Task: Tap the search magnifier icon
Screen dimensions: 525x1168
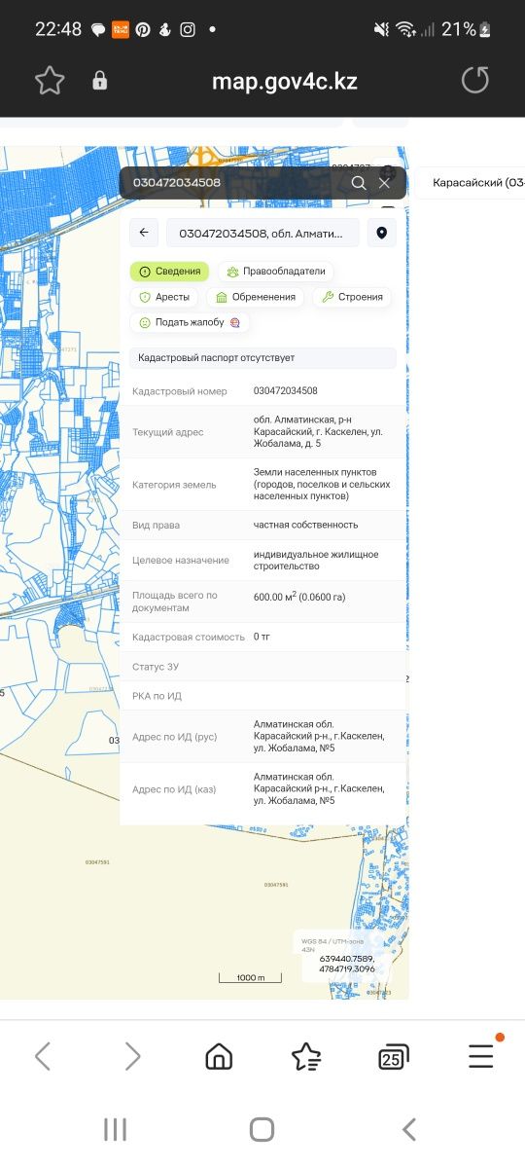Action: point(359,183)
